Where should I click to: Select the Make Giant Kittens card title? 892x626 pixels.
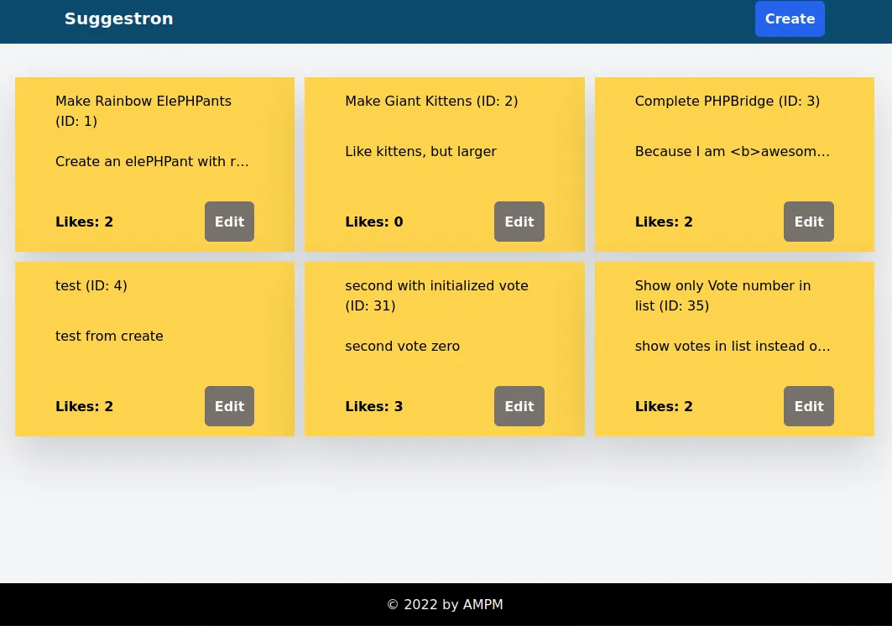pyautogui.click(x=431, y=101)
